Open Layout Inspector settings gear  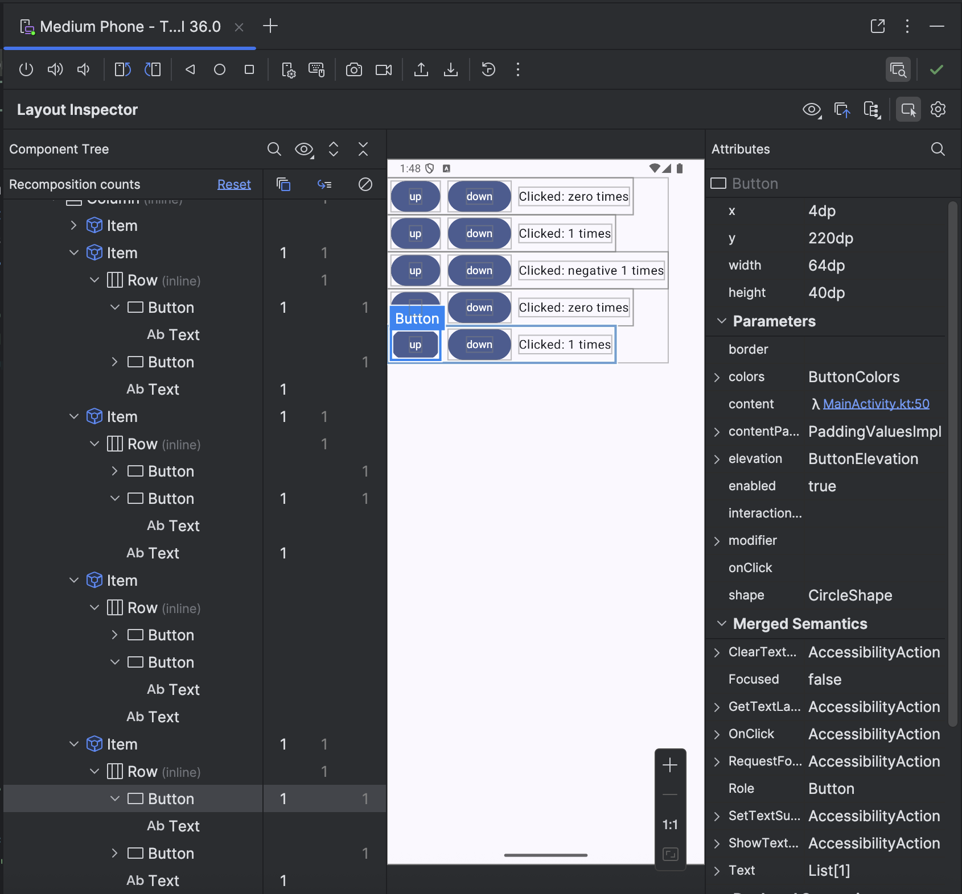tap(938, 109)
